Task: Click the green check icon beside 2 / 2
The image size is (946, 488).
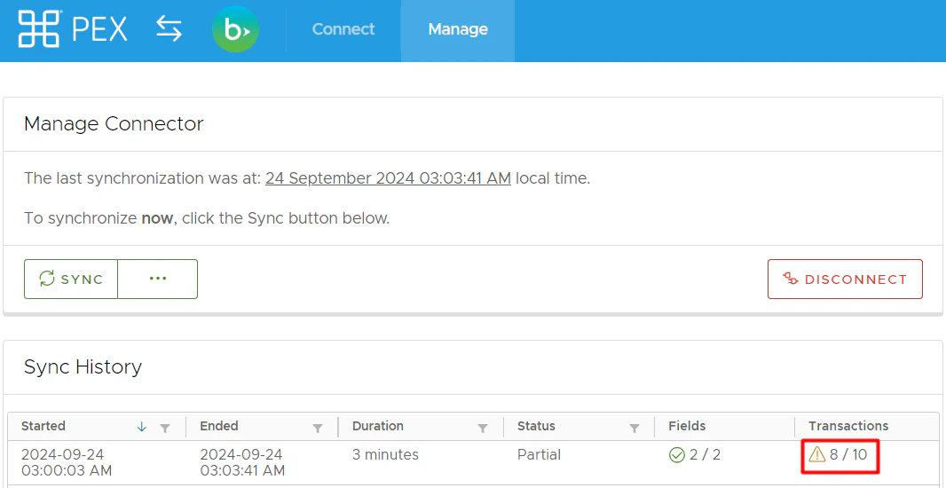Action: pos(677,455)
